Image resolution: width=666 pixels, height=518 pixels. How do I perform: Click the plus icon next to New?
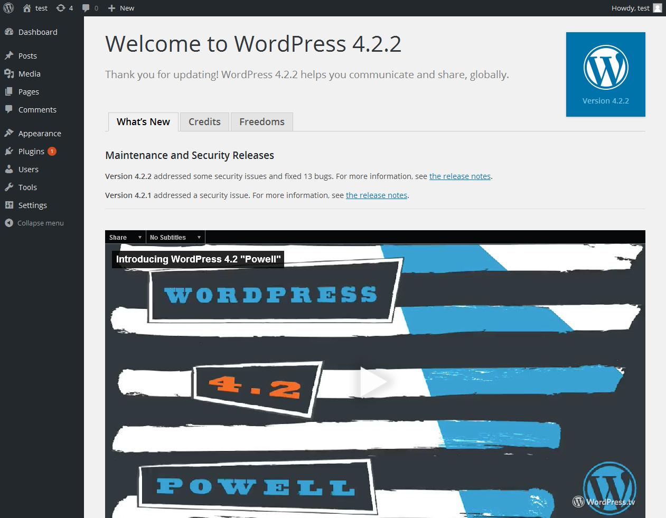click(111, 8)
